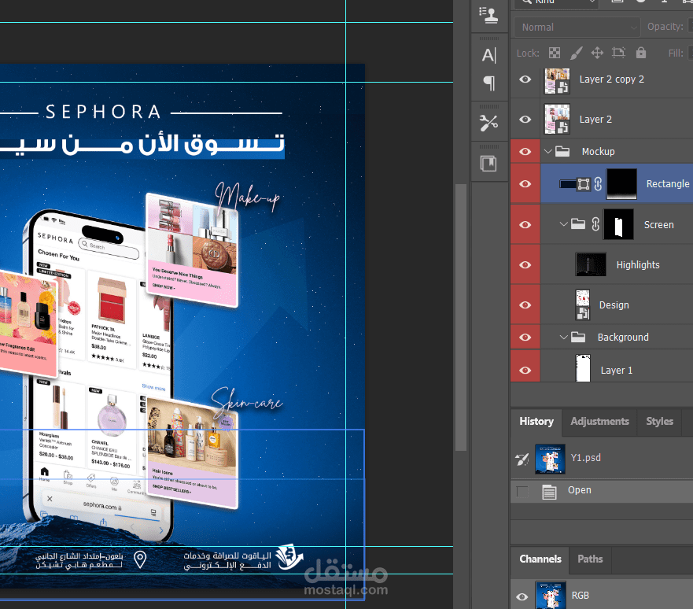Switch to the Adjustments tab
693x609 pixels.
[x=599, y=422]
